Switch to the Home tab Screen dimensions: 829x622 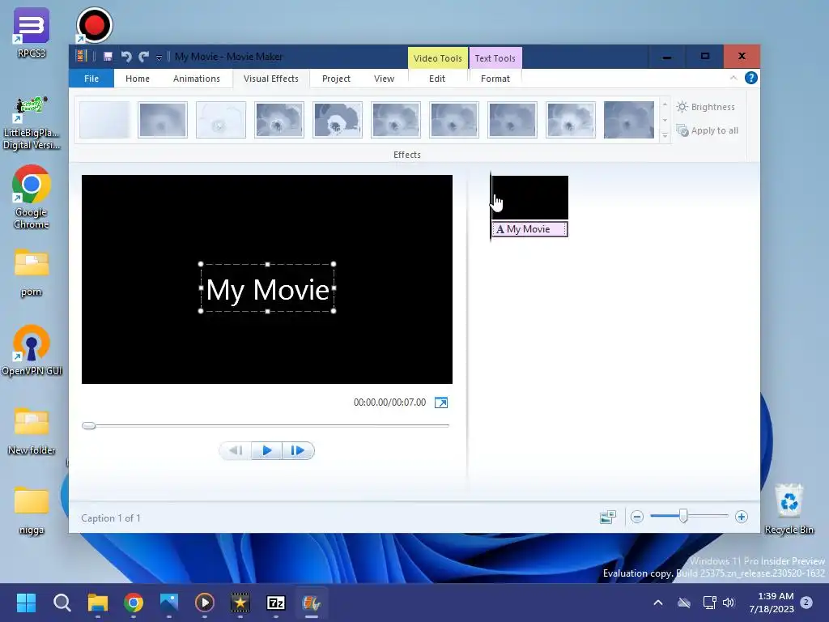coord(138,79)
